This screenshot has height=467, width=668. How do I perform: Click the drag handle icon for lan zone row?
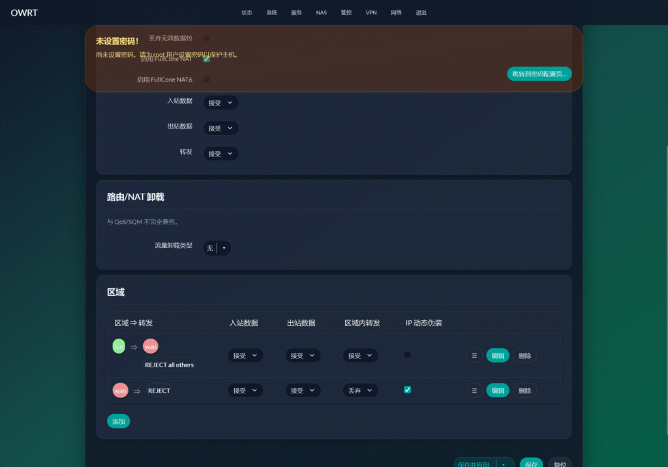474,355
